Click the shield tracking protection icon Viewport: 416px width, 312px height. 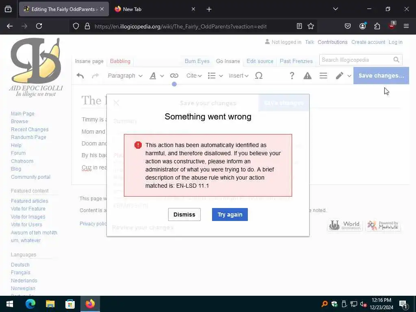pyautogui.click(x=76, y=26)
